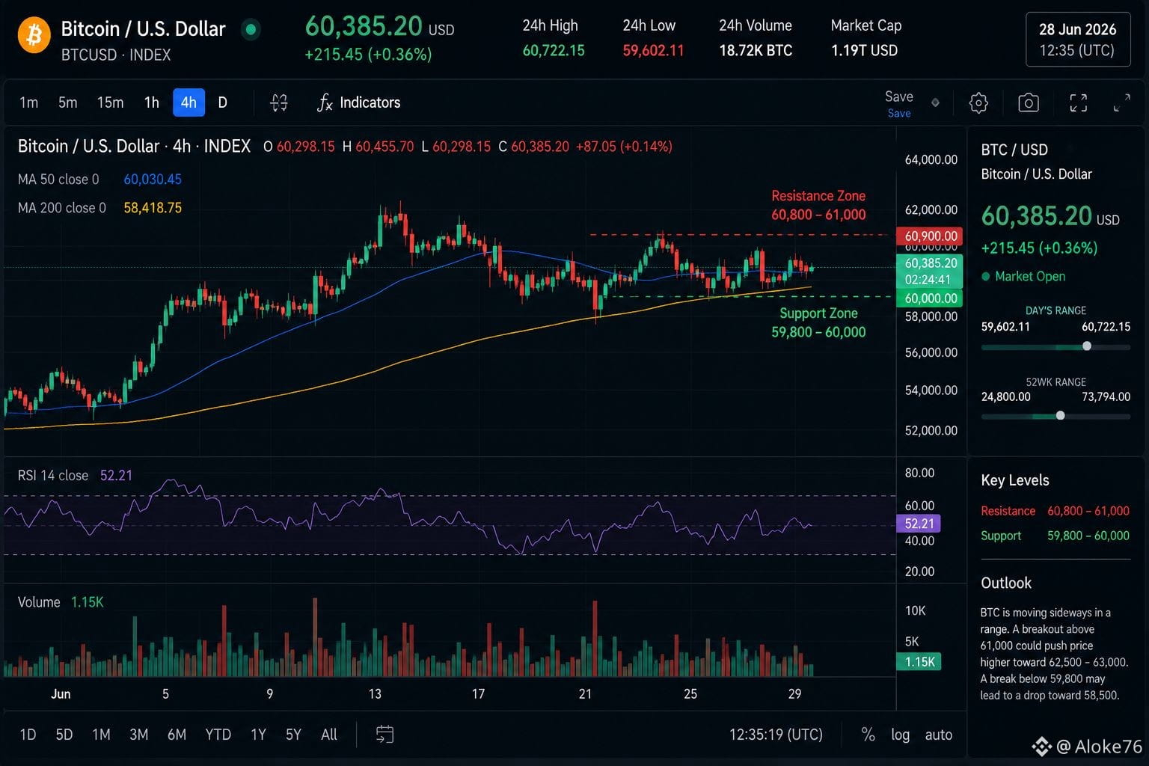Click the Market Open status indicator

(1023, 276)
